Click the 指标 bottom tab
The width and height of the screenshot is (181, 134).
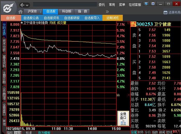point(10,132)
